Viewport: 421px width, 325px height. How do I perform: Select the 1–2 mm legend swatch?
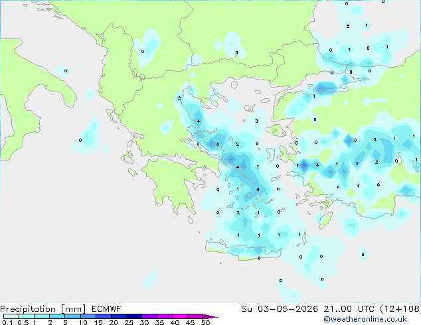[42, 316]
